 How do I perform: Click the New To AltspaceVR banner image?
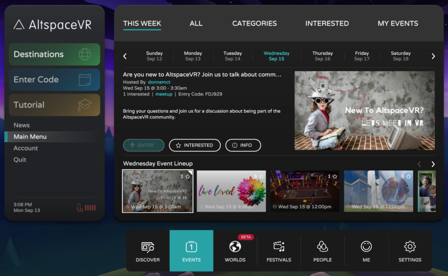coord(364,111)
